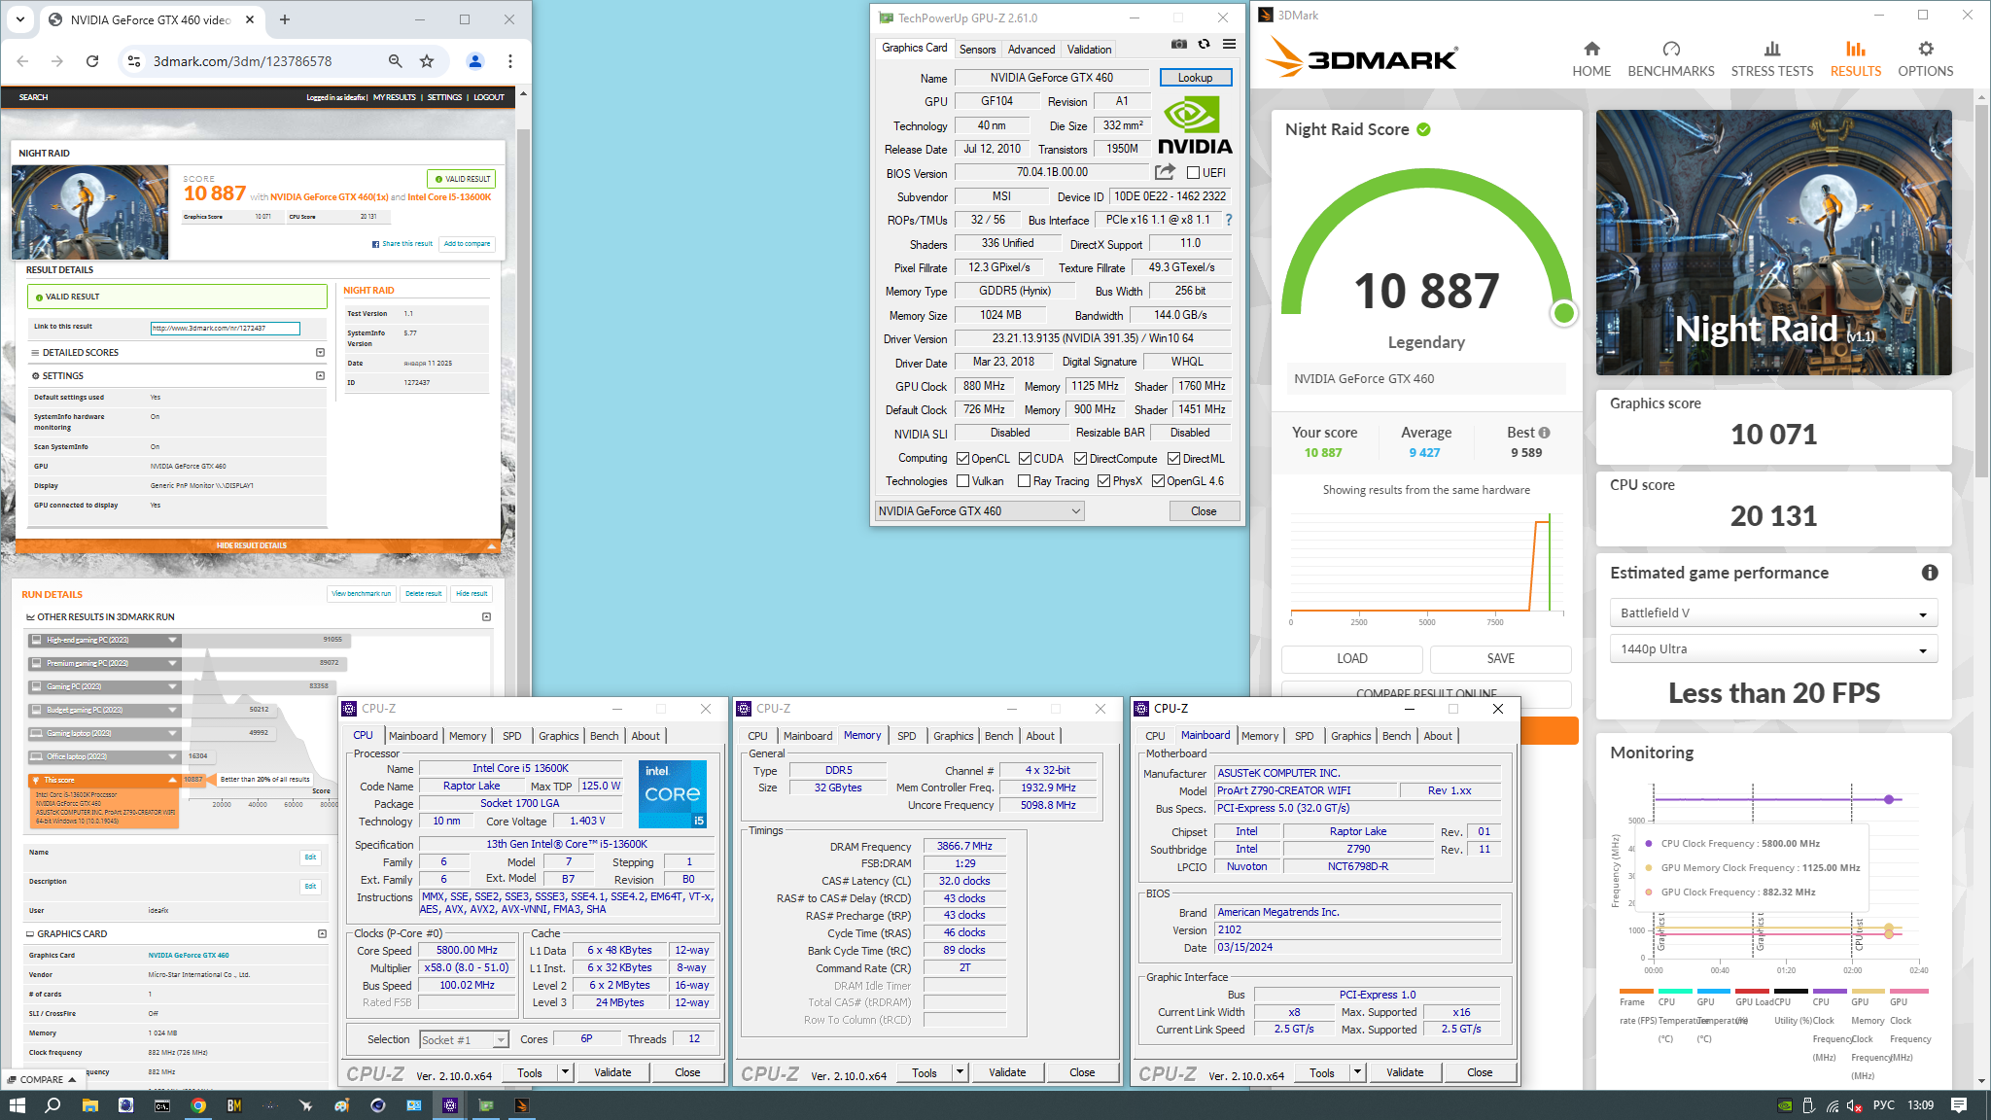Open the 1440p Ultra resolution dropdown
1991x1120 pixels.
click(1773, 649)
